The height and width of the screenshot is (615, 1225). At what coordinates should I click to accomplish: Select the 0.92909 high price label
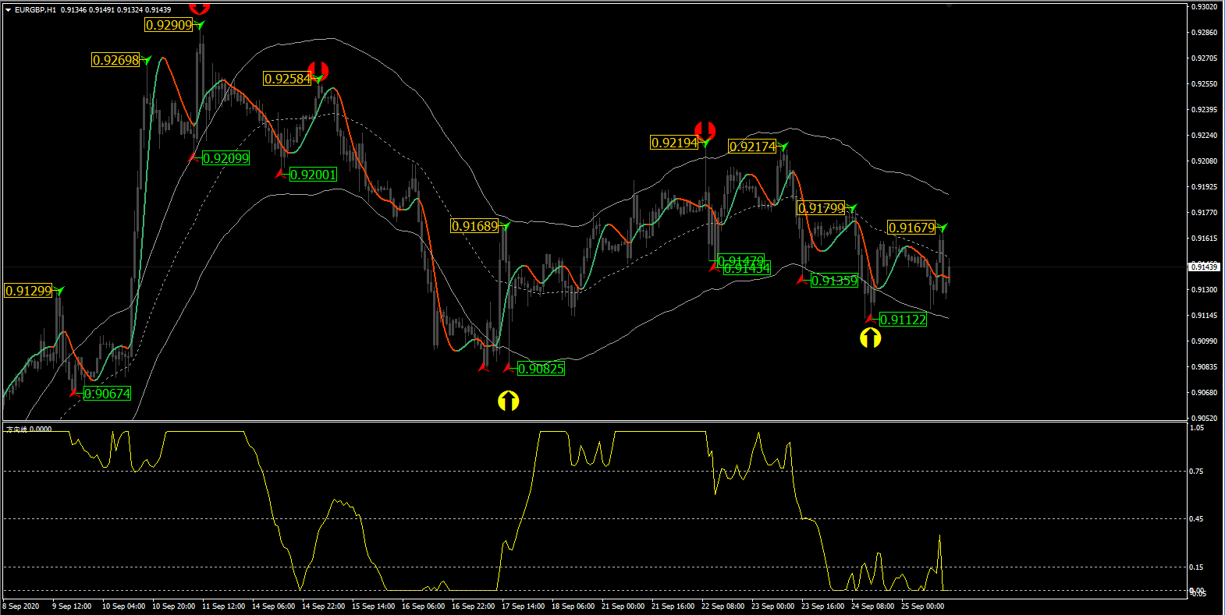(169, 25)
